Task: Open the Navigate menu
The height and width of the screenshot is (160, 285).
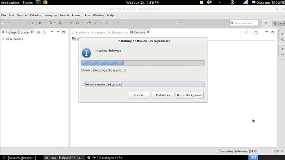Action: coord(50,15)
